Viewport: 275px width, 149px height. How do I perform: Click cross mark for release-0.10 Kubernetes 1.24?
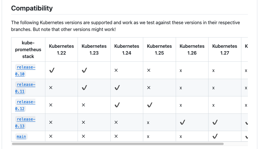click(116, 70)
